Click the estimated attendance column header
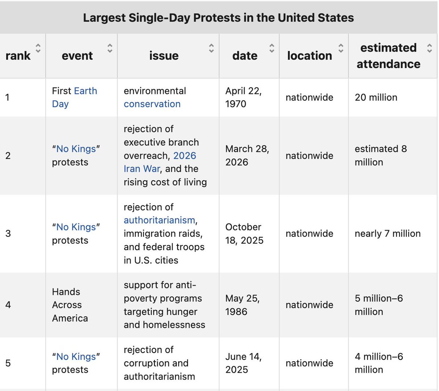439x391 pixels. pyautogui.click(x=389, y=56)
